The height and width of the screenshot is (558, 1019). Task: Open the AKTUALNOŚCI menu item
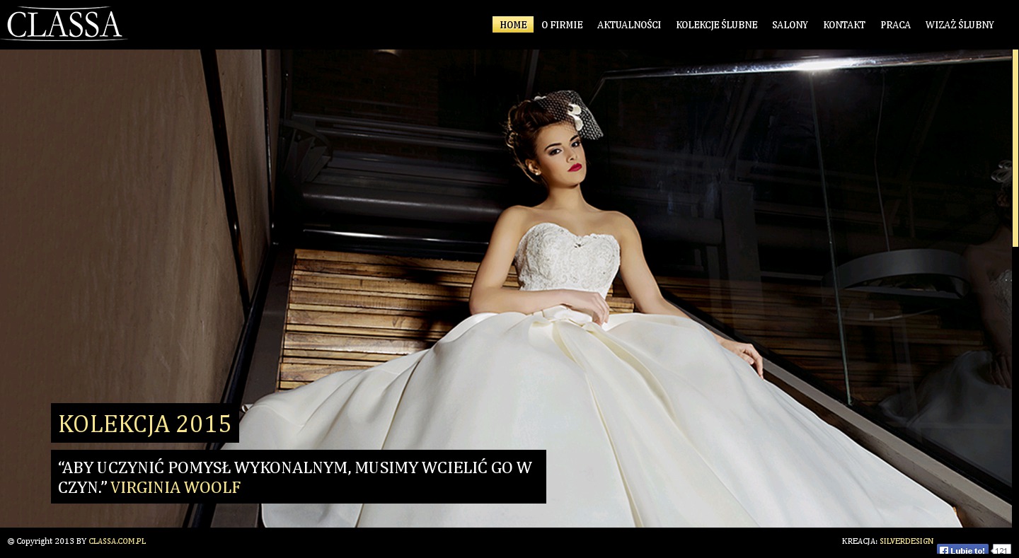628,25
